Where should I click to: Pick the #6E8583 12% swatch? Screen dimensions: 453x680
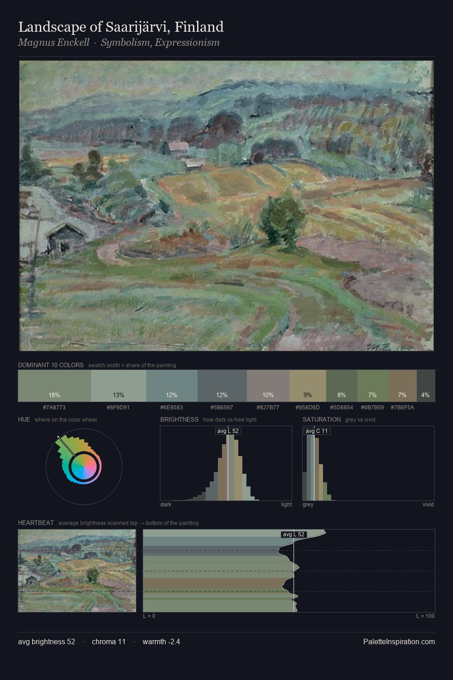[172, 386]
